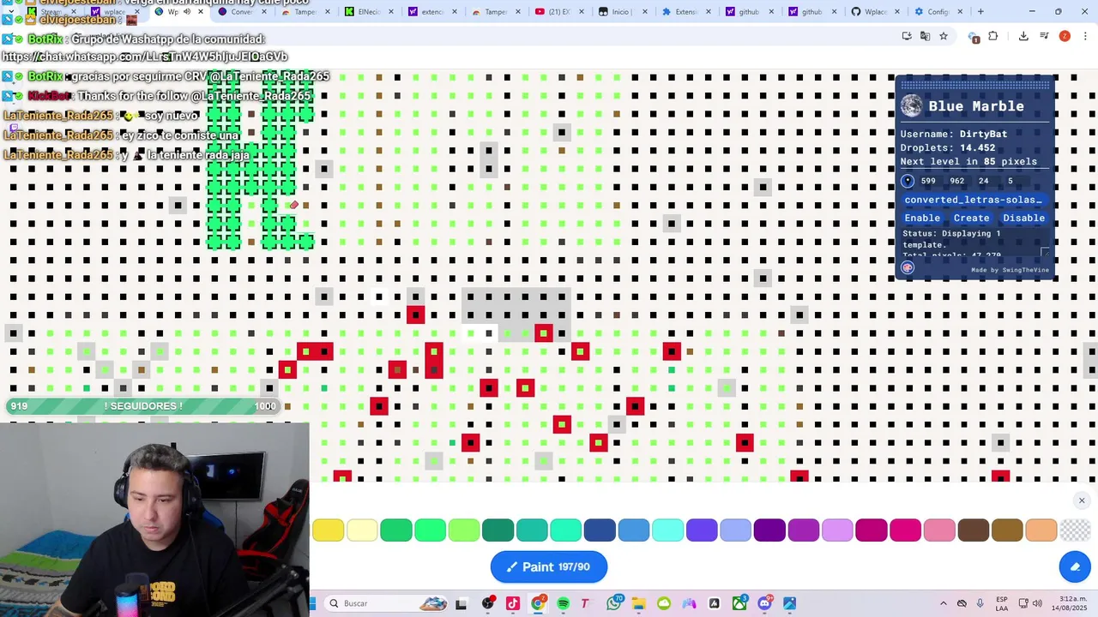Select the pale yellow color swatch

click(362, 530)
